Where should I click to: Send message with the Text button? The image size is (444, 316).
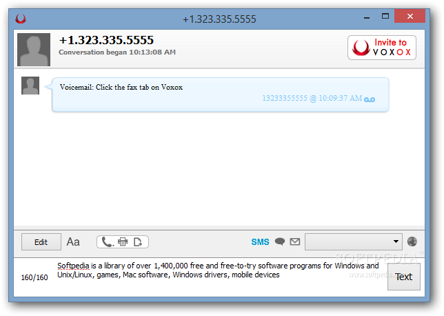tap(403, 277)
